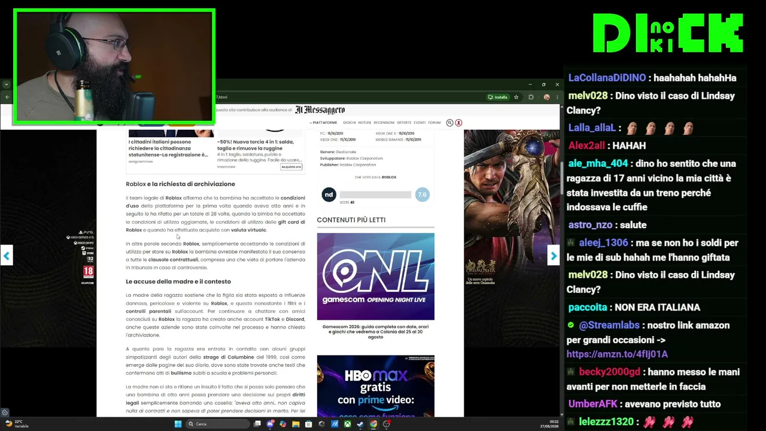Open Discord from the taskbar
Viewport: 766px width, 431px height.
(270, 424)
